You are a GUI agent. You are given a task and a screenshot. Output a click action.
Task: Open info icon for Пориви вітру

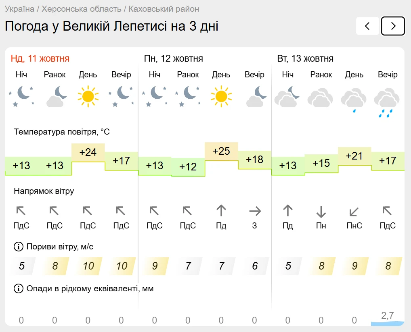(18, 247)
